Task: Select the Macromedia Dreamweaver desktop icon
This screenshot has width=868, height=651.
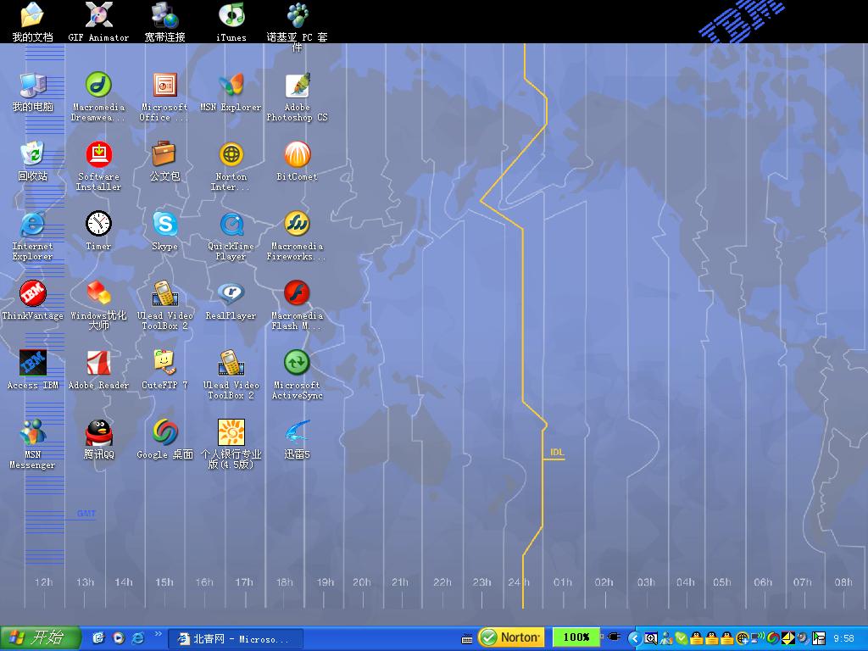Action: point(98,86)
